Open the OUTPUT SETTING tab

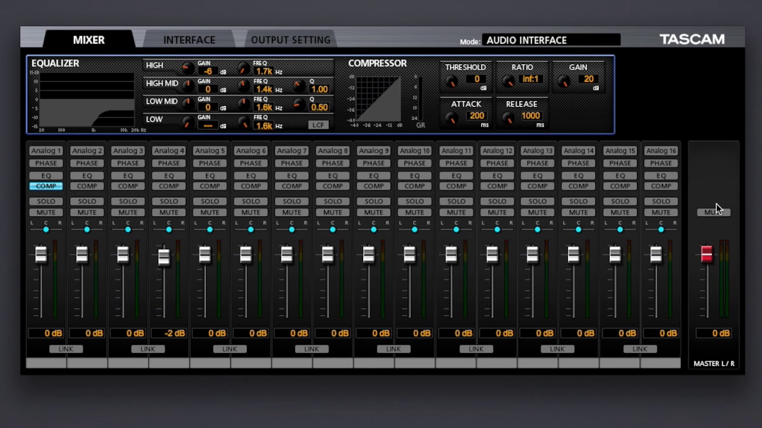291,40
